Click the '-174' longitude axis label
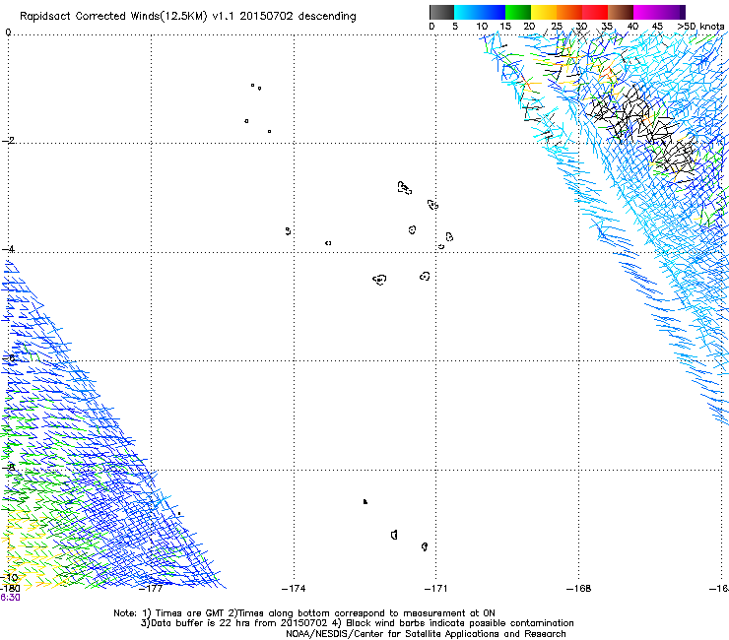The width and height of the screenshot is (729, 640). [294, 589]
